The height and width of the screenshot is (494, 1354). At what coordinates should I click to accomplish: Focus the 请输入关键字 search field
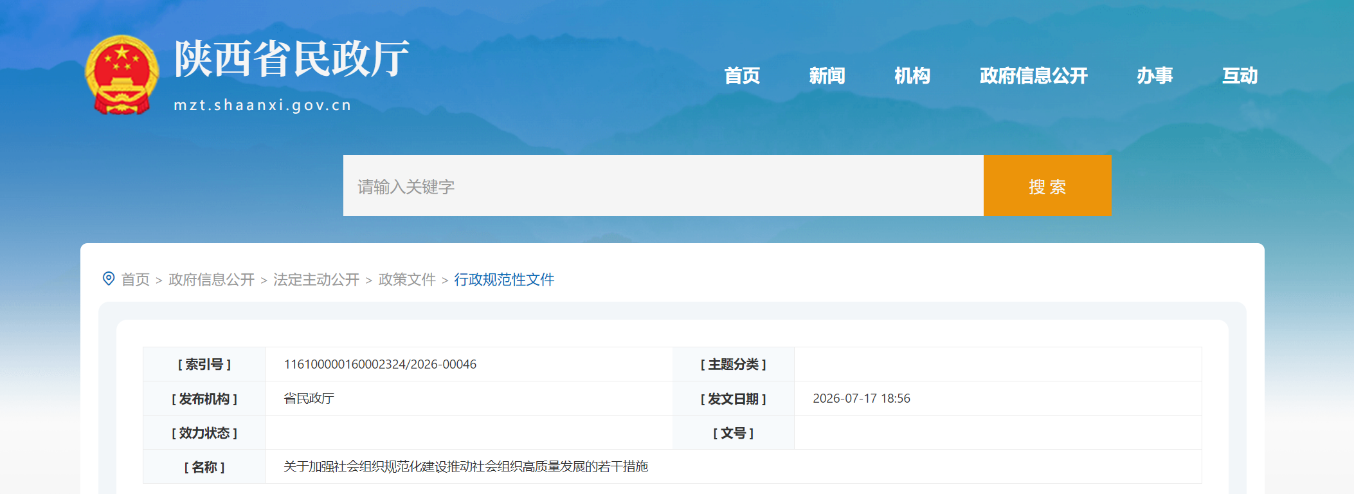point(663,186)
